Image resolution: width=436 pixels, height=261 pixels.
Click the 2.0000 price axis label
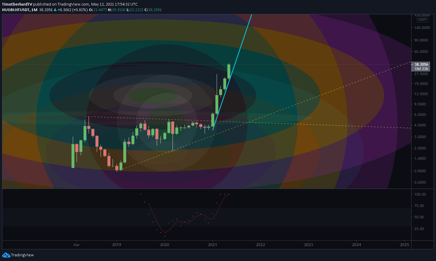click(420, 148)
